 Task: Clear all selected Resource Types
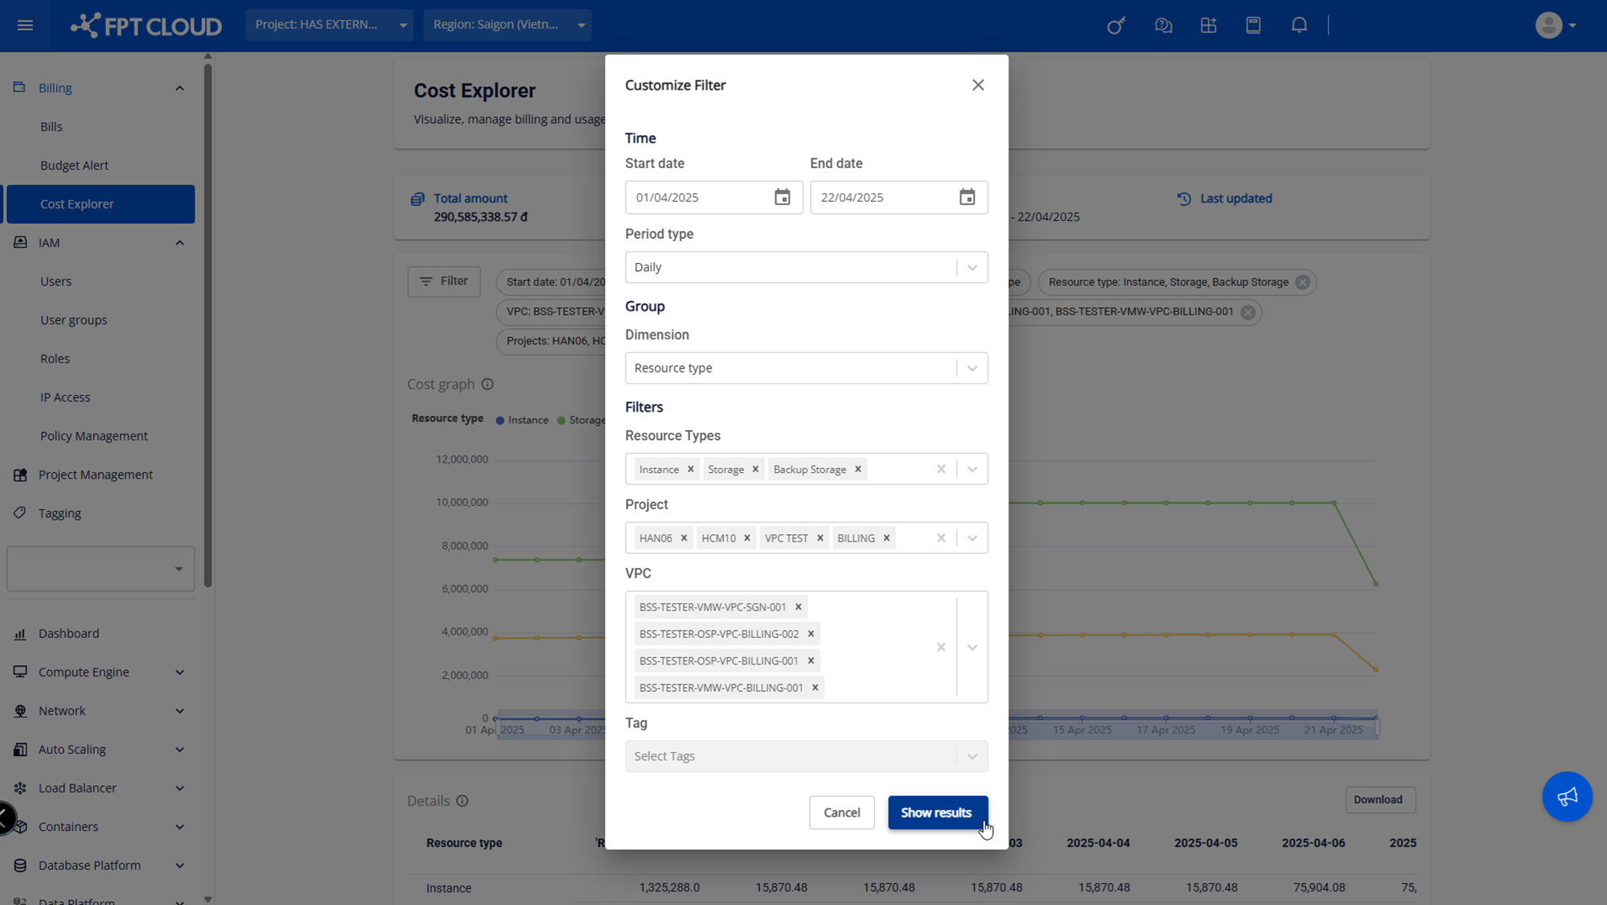(x=941, y=469)
